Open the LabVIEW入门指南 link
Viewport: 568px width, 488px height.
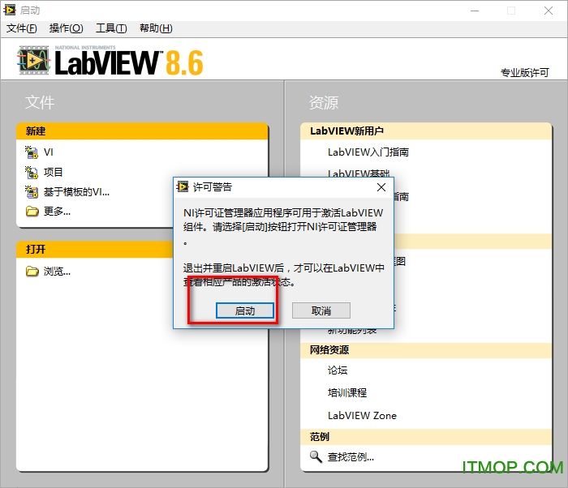tap(368, 152)
